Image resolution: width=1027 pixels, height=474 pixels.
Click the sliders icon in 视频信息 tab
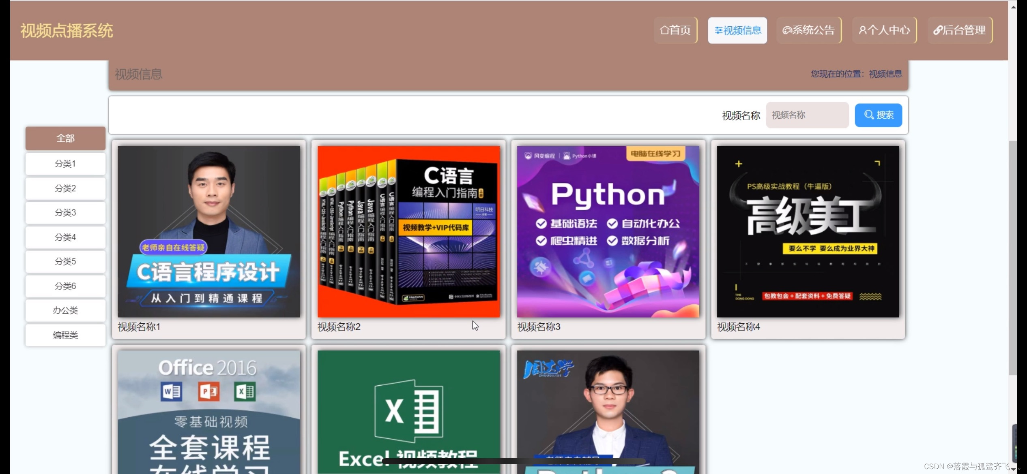pos(719,30)
